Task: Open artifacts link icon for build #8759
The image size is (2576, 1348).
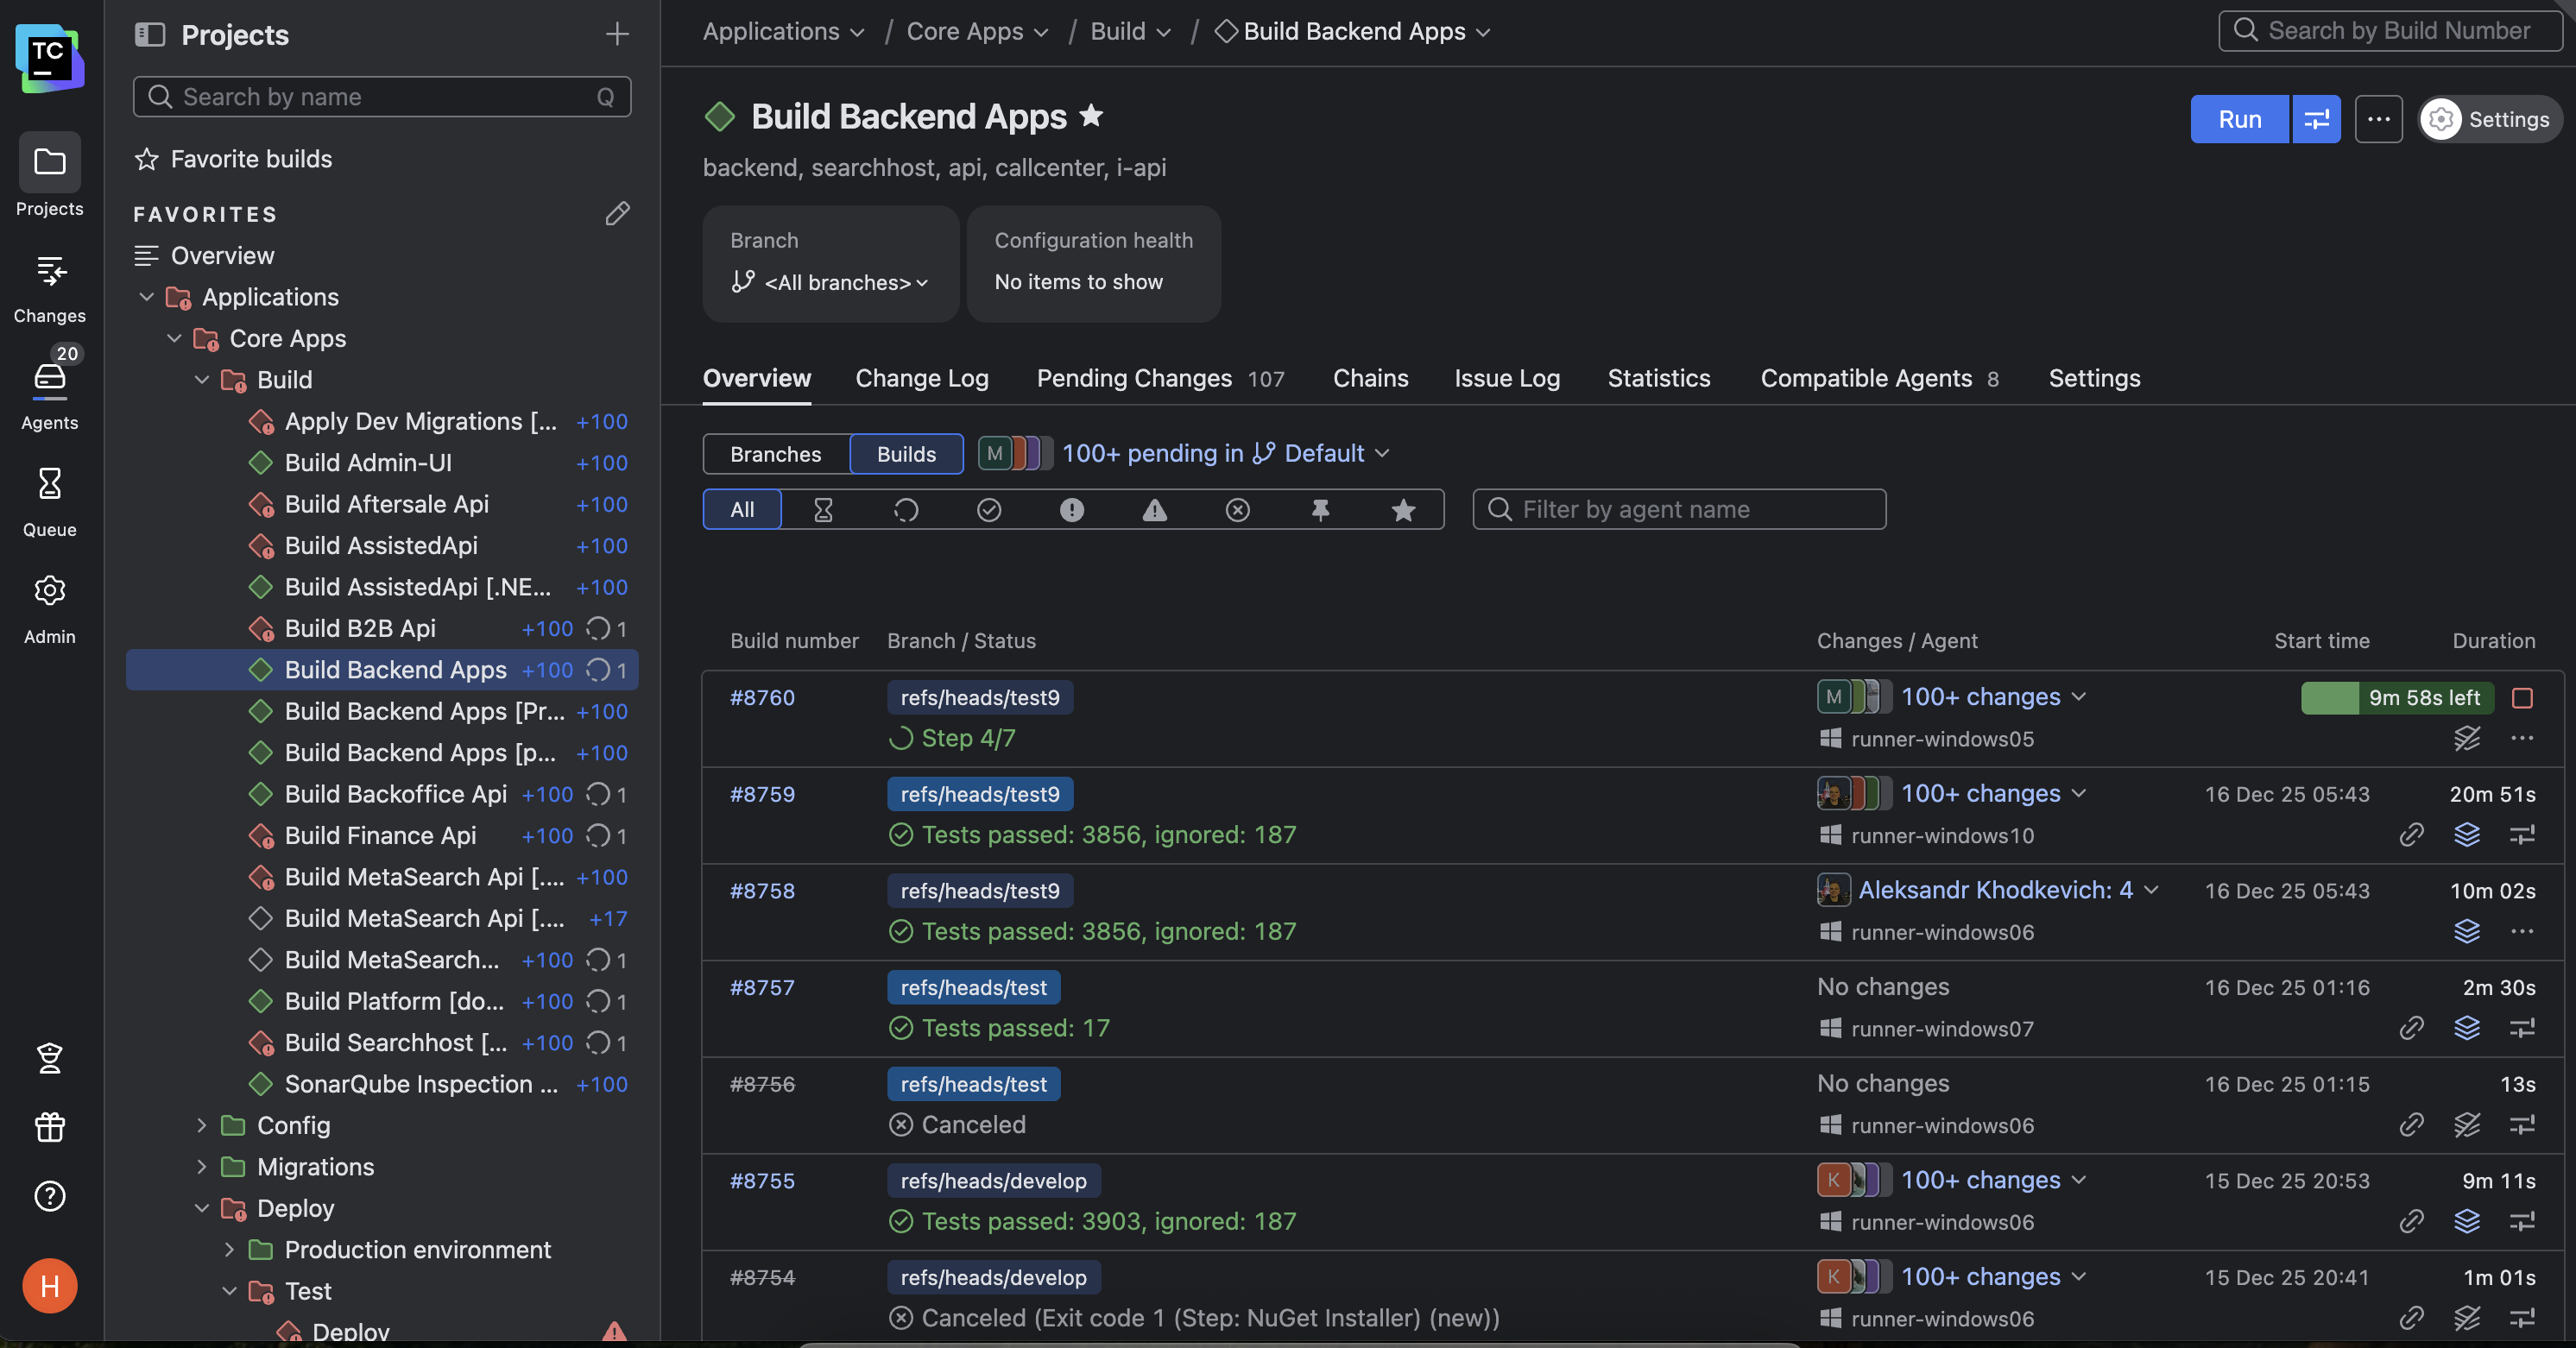Action: click(x=2410, y=834)
